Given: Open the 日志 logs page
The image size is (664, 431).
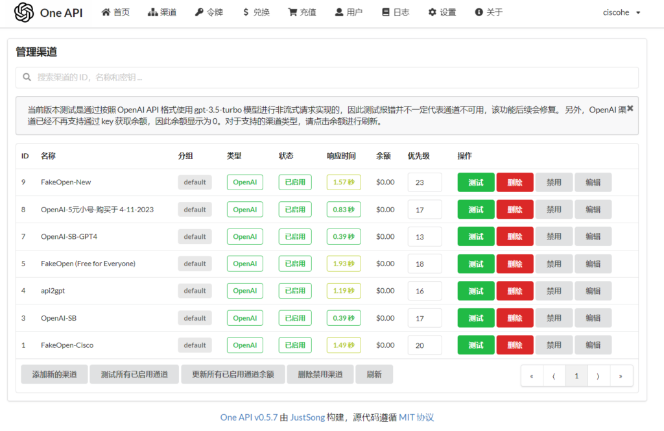Looking at the screenshot, I should click(x=396, y=12).
